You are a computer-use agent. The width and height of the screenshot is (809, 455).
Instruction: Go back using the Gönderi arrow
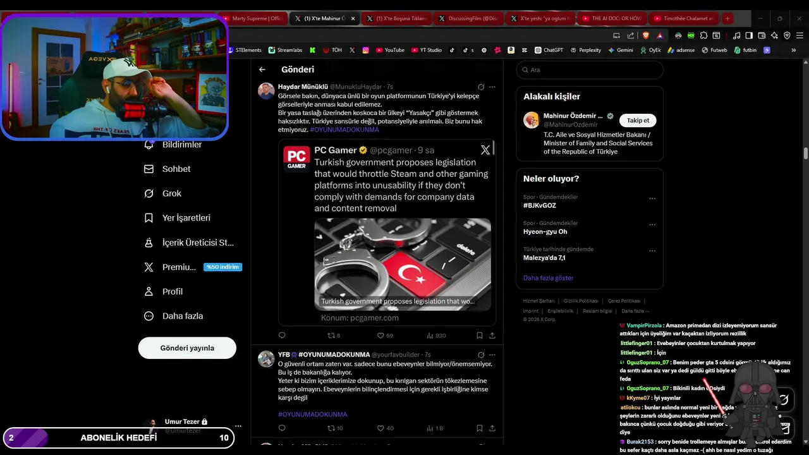click(x=262, y=70)
